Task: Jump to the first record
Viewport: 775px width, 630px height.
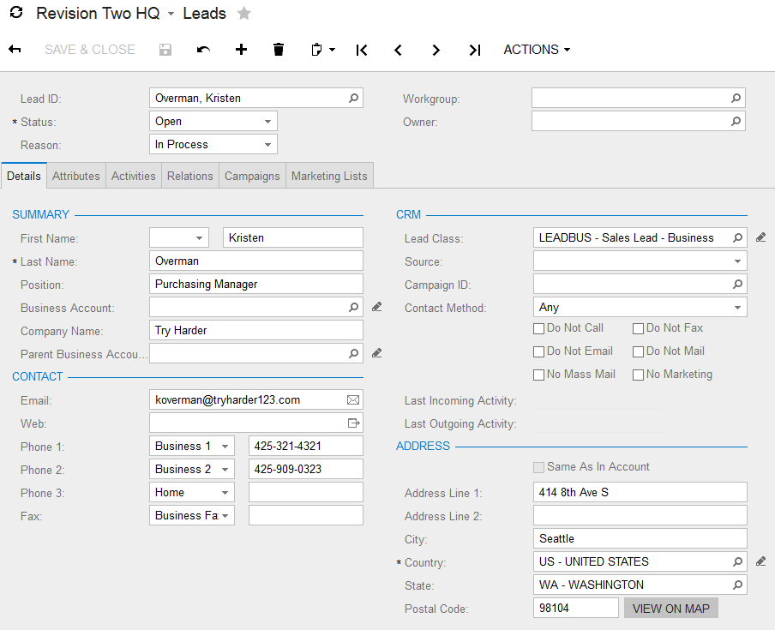Action: tap(362, 50)
